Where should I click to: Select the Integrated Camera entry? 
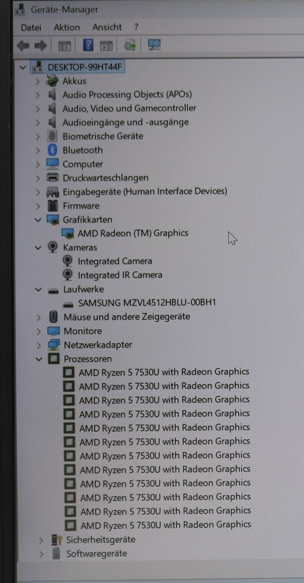tap(115, 261)
